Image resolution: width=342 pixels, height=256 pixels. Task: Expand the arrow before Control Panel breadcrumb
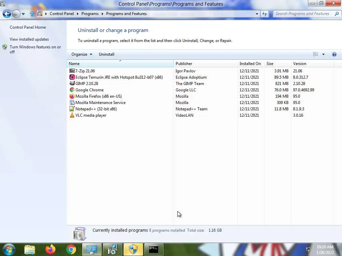coord(46,14)
